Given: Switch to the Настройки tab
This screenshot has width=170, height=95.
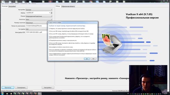Looking at the screenshot, I should click(12, 6).
